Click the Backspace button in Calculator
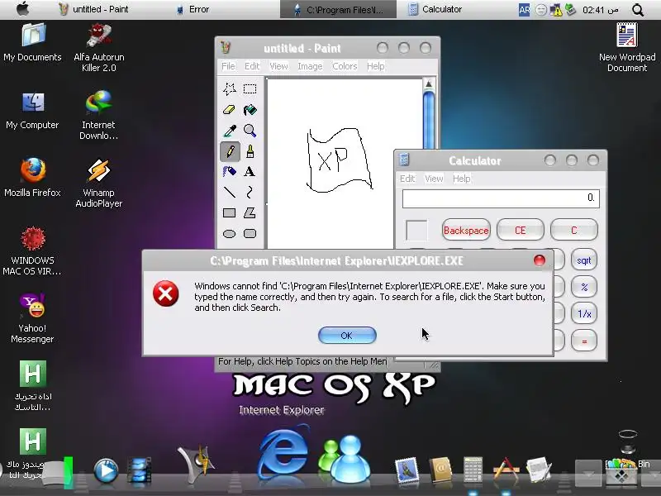This screenshot has width=661, height=496. [466, 231]
